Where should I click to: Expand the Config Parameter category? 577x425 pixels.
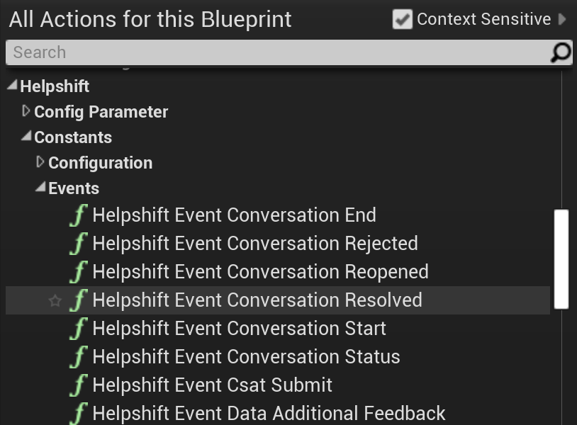tap(26, 111)
